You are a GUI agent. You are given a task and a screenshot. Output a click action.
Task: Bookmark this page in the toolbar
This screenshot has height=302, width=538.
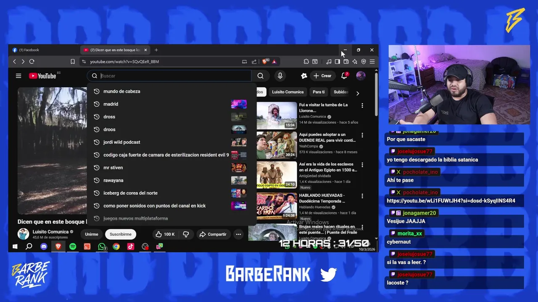point(73,62)
